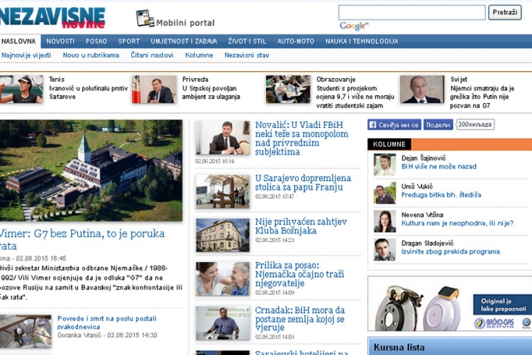Open column Izvinite zbog prekida programa

coord(450,252)
